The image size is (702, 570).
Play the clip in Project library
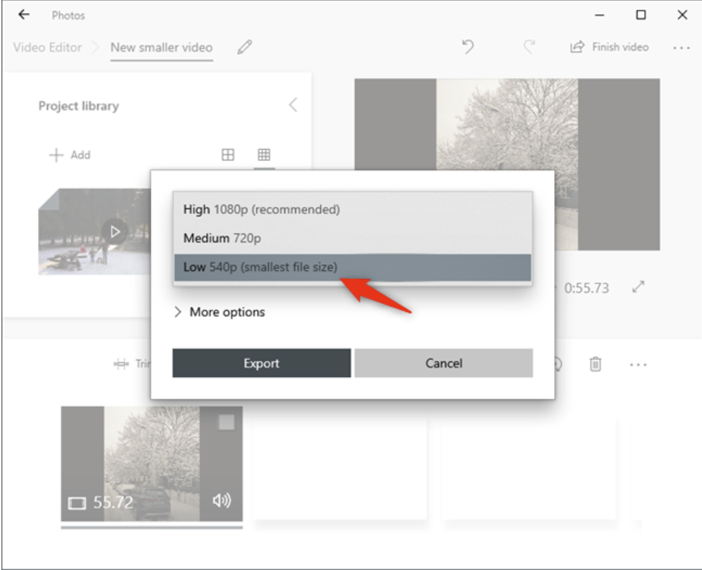point(113,231)
